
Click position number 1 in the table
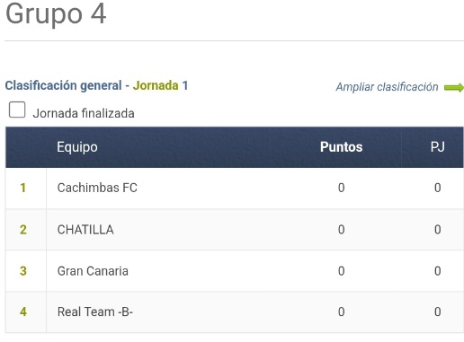(22, 188)
